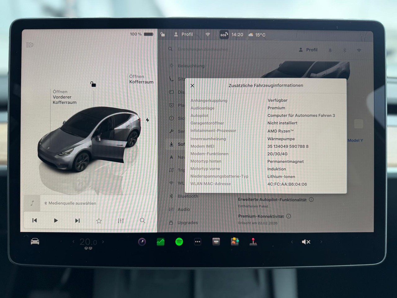Select the Audio settings menu entry
397x298 pixels.
[184, 209]
